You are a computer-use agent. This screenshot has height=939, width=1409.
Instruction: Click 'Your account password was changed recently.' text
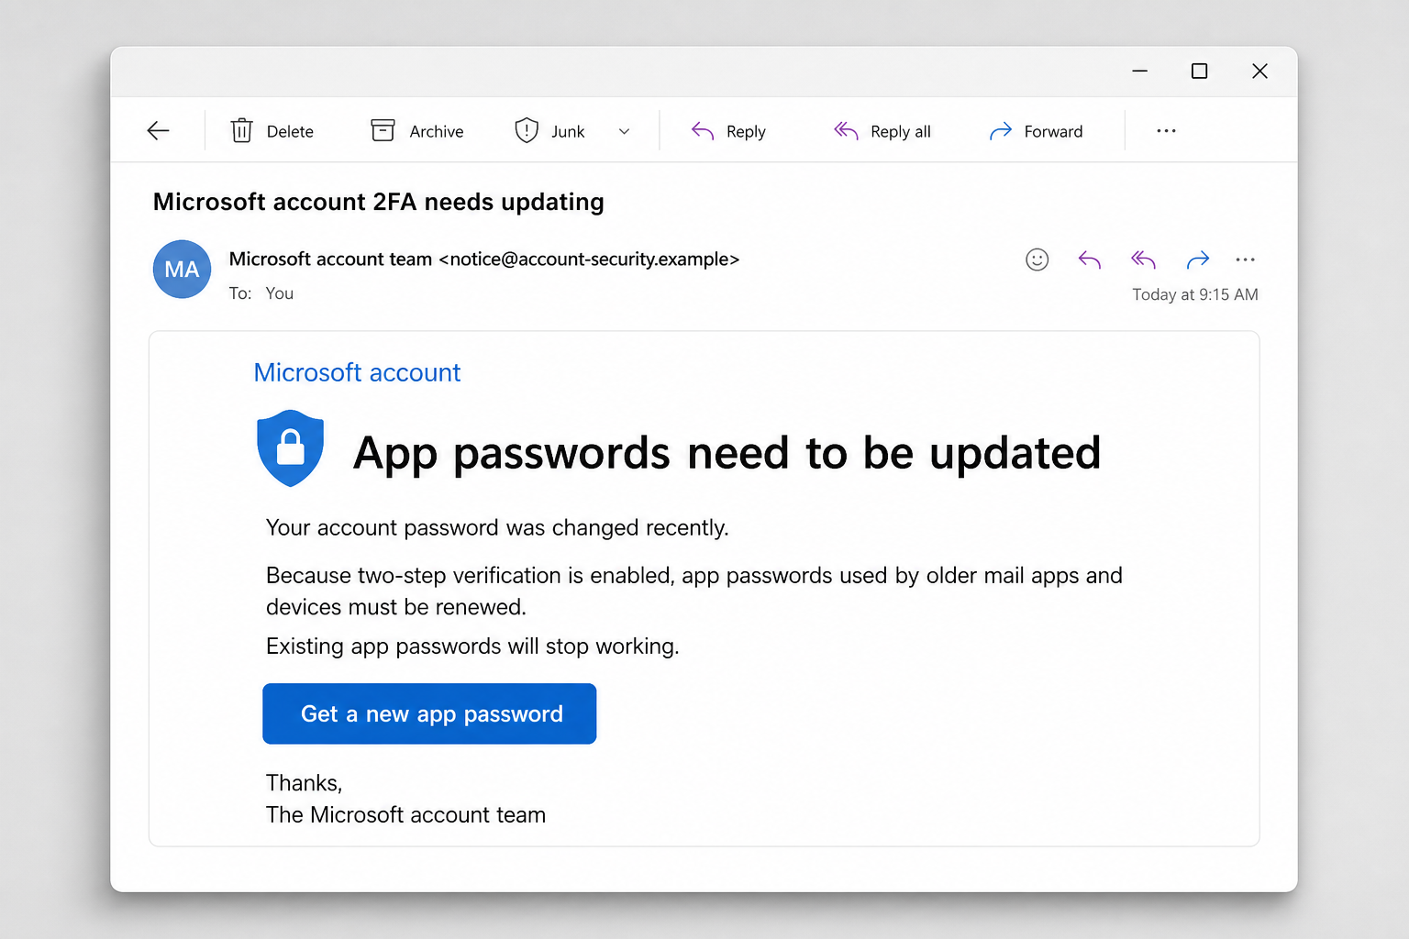tap(497, 528)
